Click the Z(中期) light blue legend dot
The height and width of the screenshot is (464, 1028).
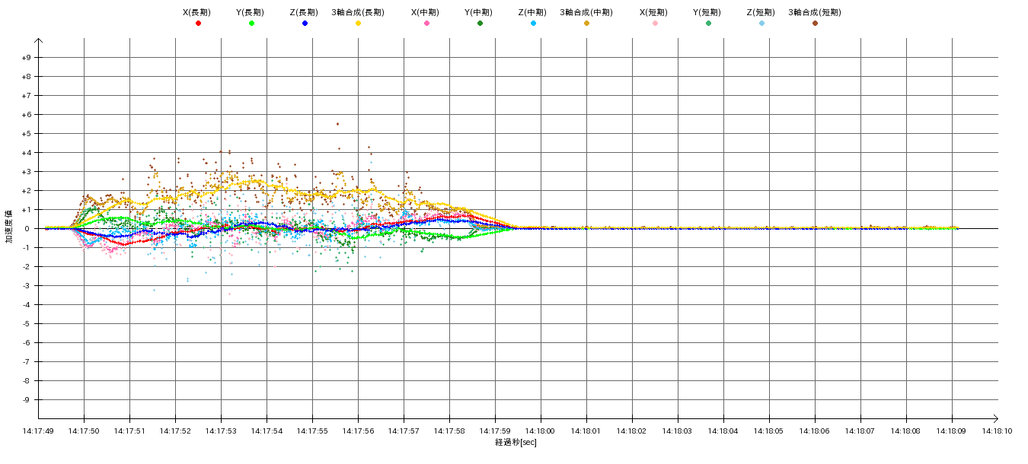[533, 24]
